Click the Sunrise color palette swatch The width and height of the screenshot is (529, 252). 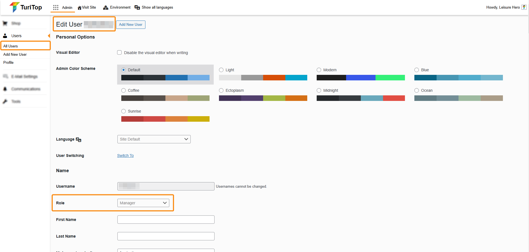tap(165, 119)
